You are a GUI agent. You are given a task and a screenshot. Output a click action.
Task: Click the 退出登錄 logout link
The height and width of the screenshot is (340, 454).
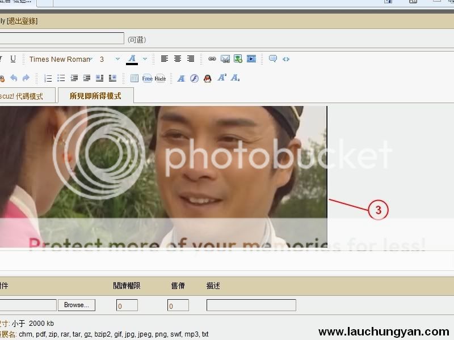[x=22, y=21]
